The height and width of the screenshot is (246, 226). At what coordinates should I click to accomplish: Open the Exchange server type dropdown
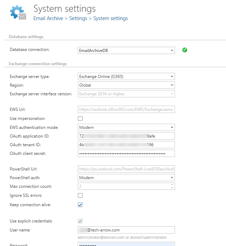(172, 77)
